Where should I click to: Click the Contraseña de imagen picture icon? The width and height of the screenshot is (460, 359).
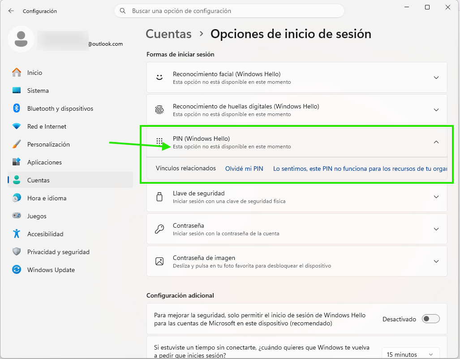pyautogui.click(x=159, y=261)
